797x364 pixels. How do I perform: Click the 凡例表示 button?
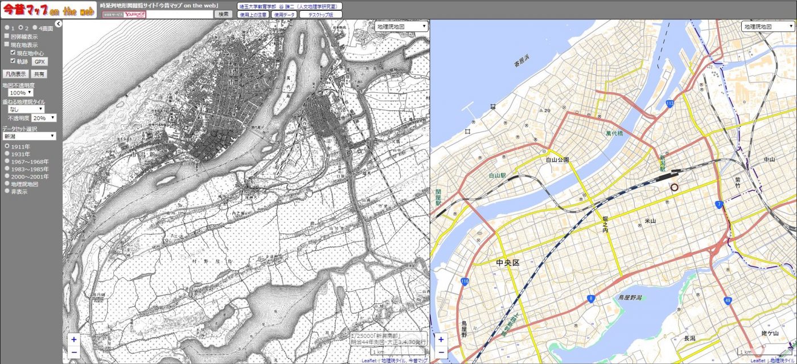(16, 74)
